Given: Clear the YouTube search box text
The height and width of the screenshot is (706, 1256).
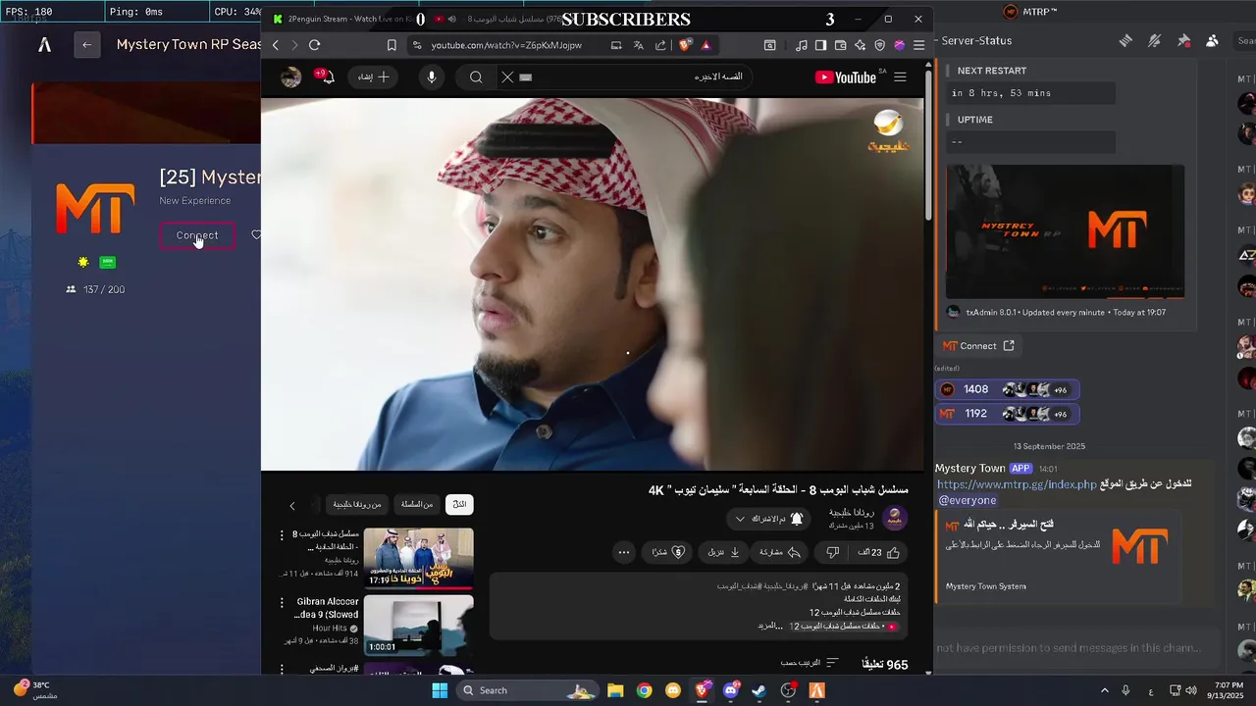Looking at the screenshot, I should coord(507,76).
